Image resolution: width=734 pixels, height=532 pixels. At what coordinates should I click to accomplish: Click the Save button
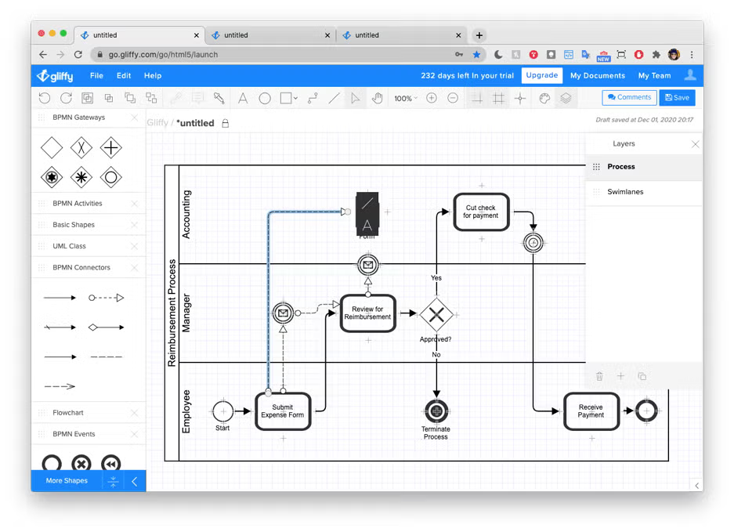tap(677, 97)
